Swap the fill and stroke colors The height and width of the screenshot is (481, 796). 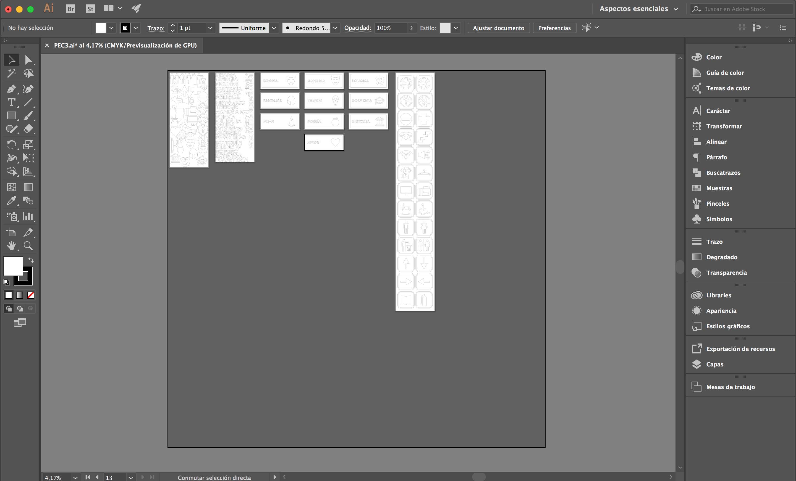(31, 260)
